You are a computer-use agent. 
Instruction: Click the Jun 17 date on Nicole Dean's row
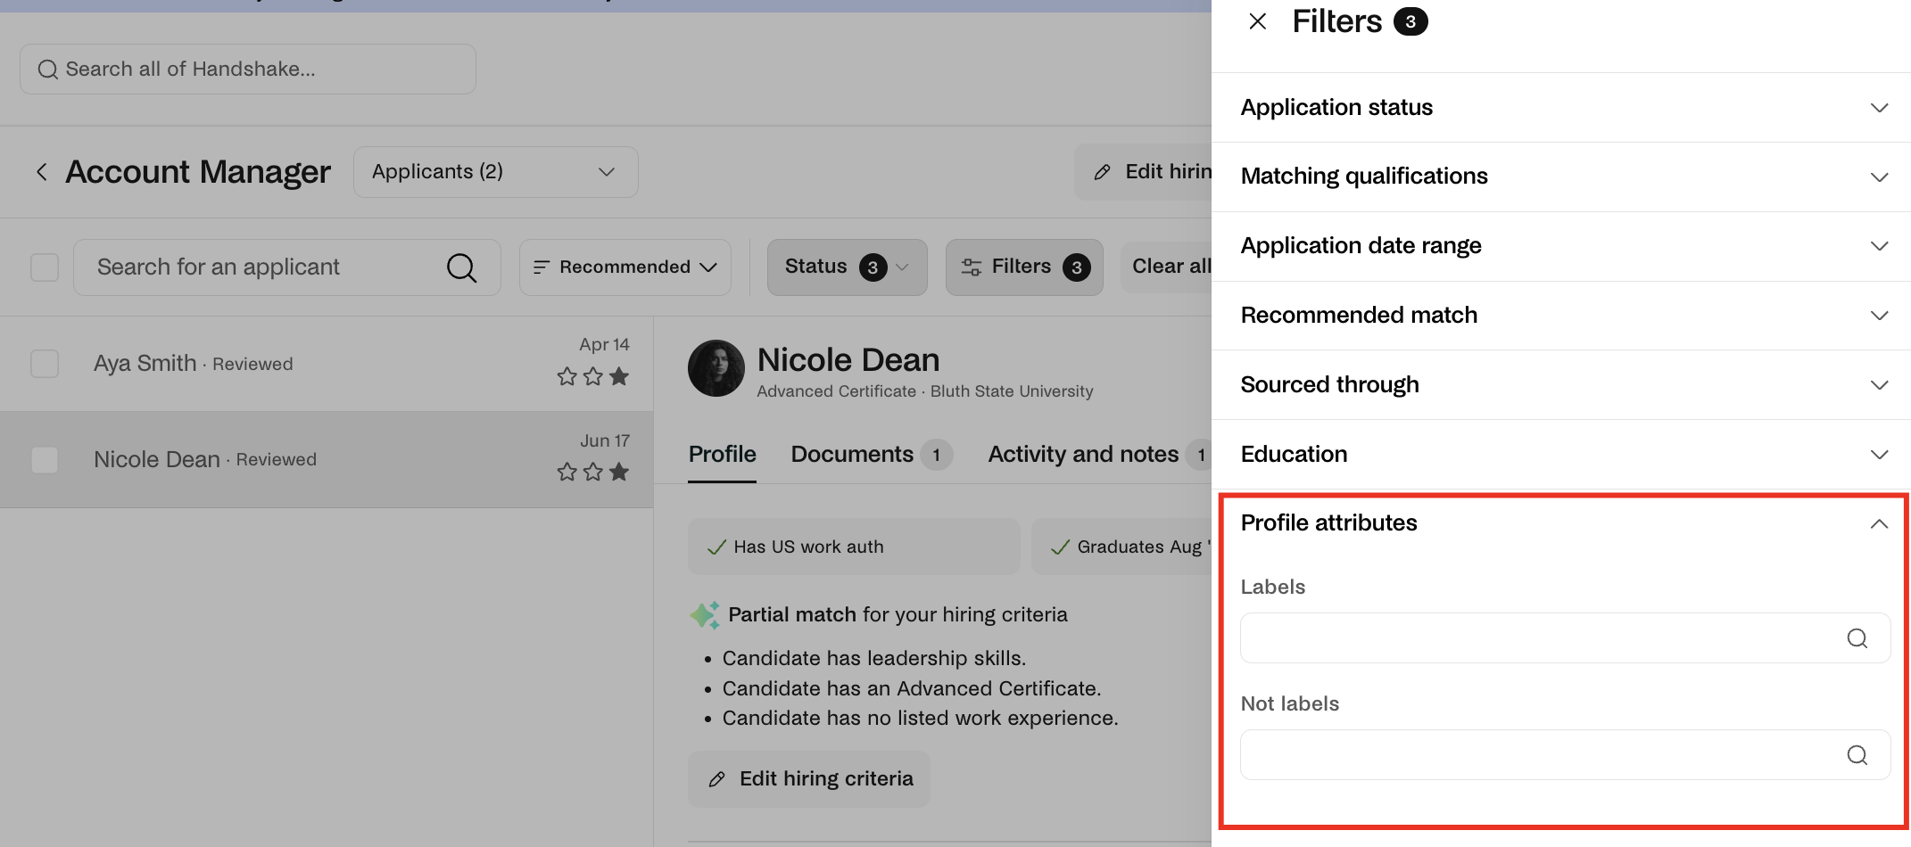coord(605,440)
